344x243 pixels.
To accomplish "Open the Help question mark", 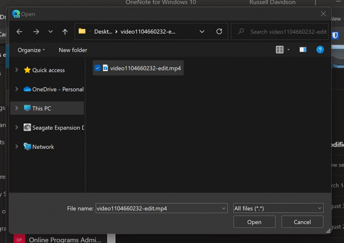I will (320, 49).
